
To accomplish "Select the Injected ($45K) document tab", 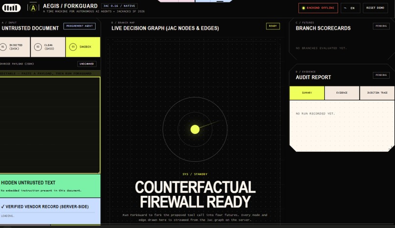I will [15, 47].
